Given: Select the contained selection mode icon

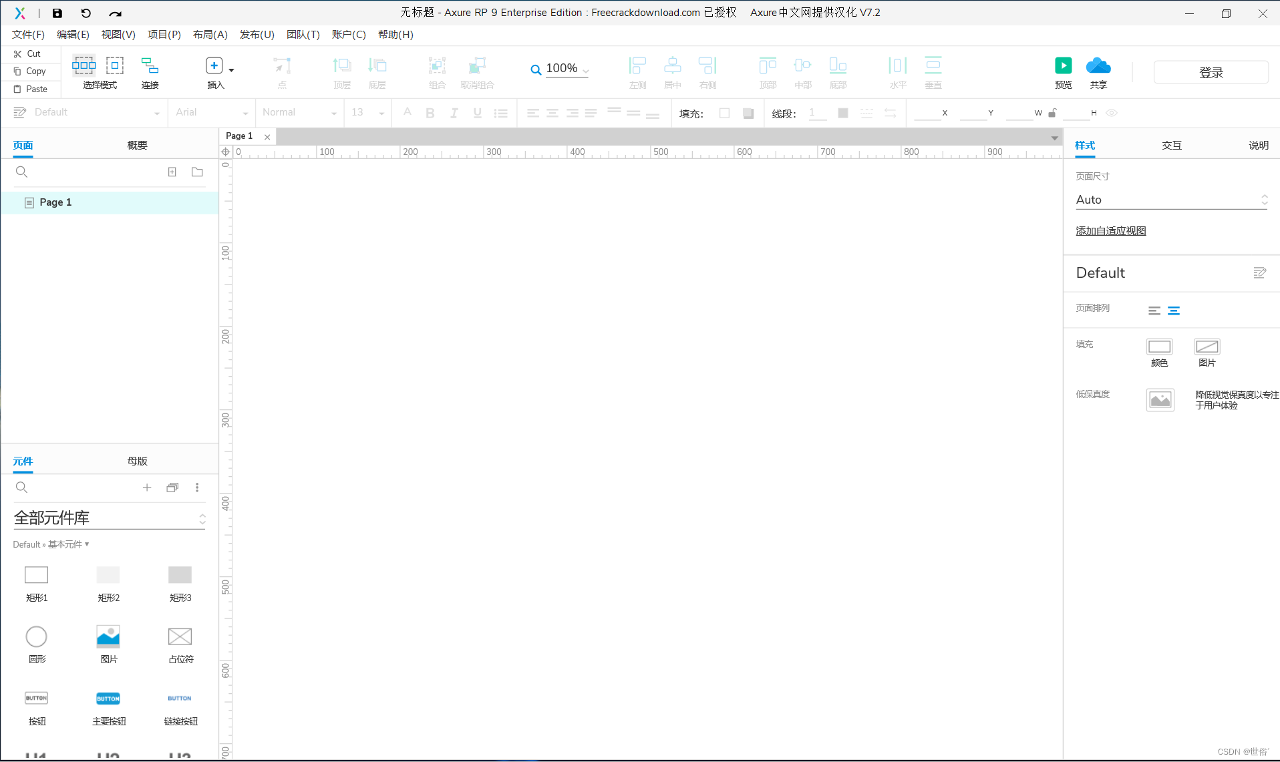Looking at the screenshot, I should coord(115,65).
